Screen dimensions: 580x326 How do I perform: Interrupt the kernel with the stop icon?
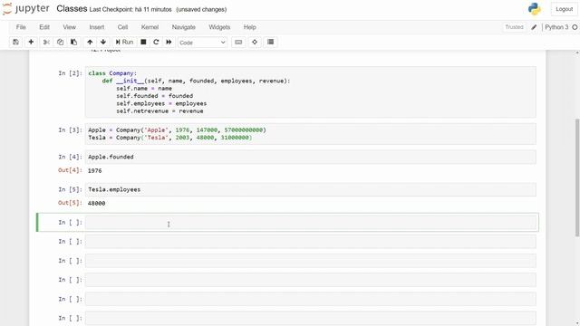143,43
